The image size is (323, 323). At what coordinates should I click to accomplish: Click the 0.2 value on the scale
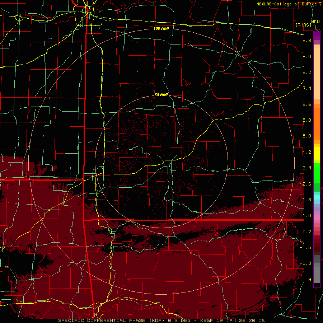[x=307, y=232]
